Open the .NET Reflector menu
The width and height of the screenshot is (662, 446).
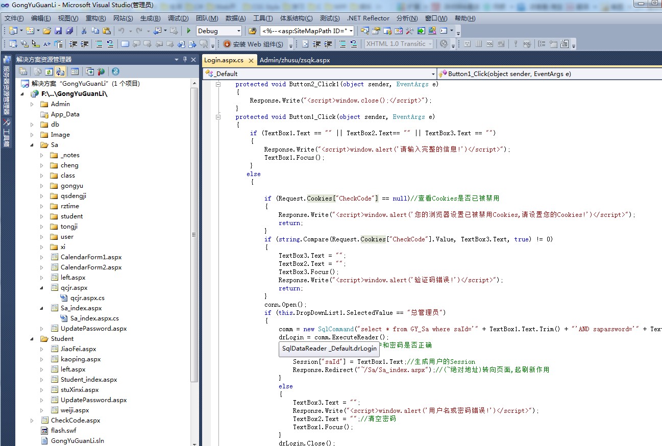369,18
